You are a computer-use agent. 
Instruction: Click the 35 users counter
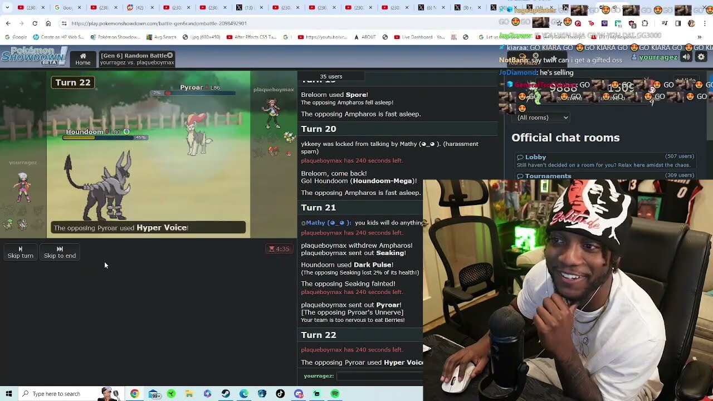[331, 76]
